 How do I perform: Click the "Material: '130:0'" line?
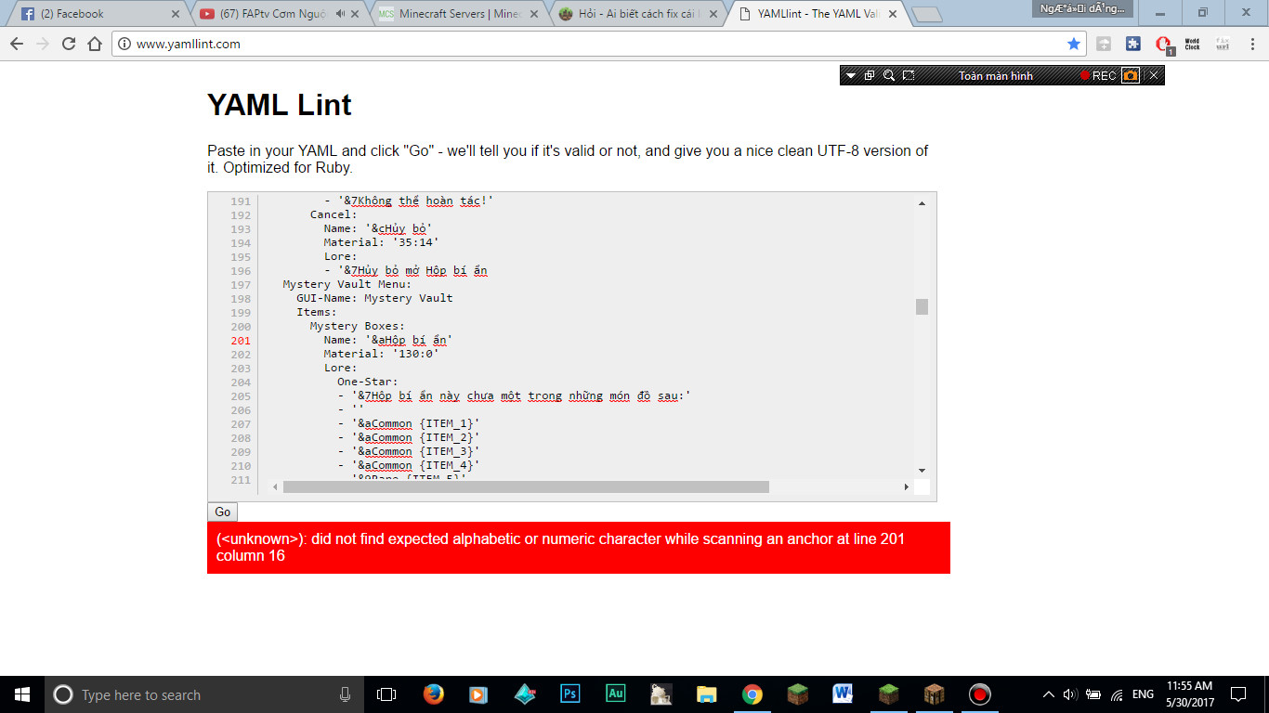click(381, 354)
